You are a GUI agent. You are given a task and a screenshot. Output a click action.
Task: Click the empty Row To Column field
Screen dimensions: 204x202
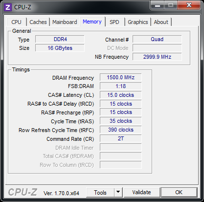point(121,165)
